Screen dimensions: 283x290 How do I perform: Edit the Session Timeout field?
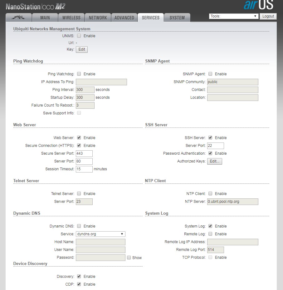[x=84, y=169]
